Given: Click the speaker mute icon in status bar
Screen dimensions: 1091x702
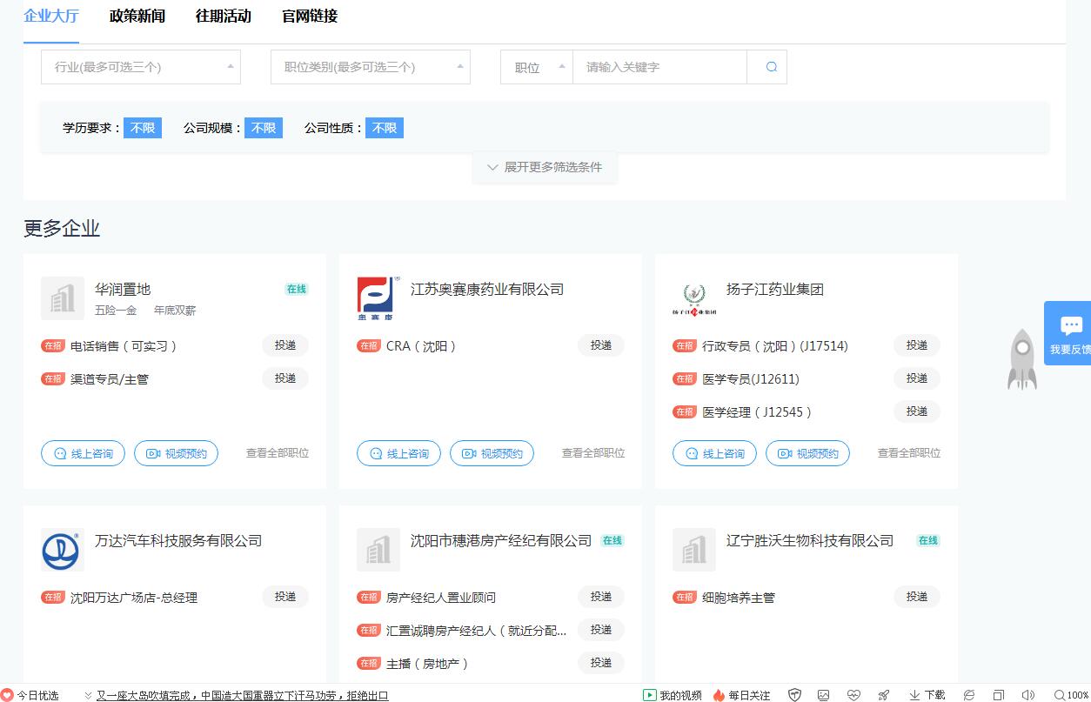Looking at the screenshot, I should tap(1028, 695).
